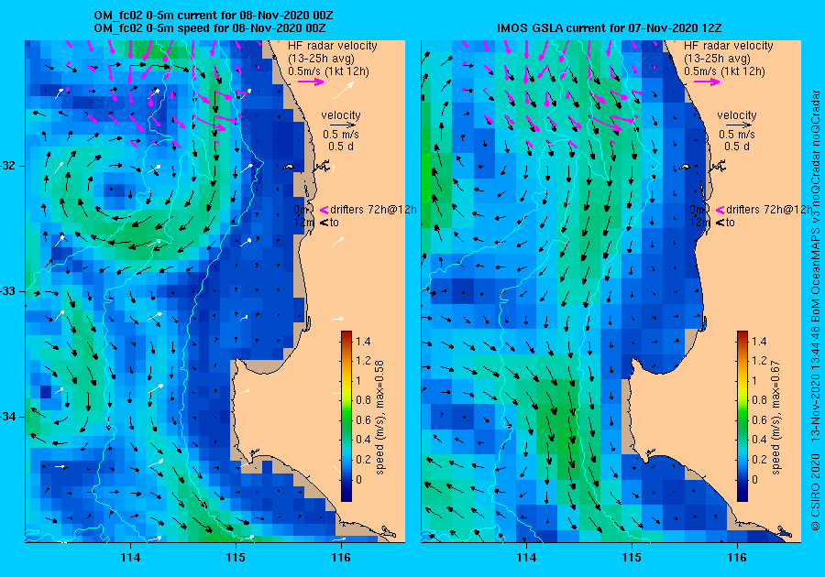Click the 'velocity' label in right map

pos(737,115)
